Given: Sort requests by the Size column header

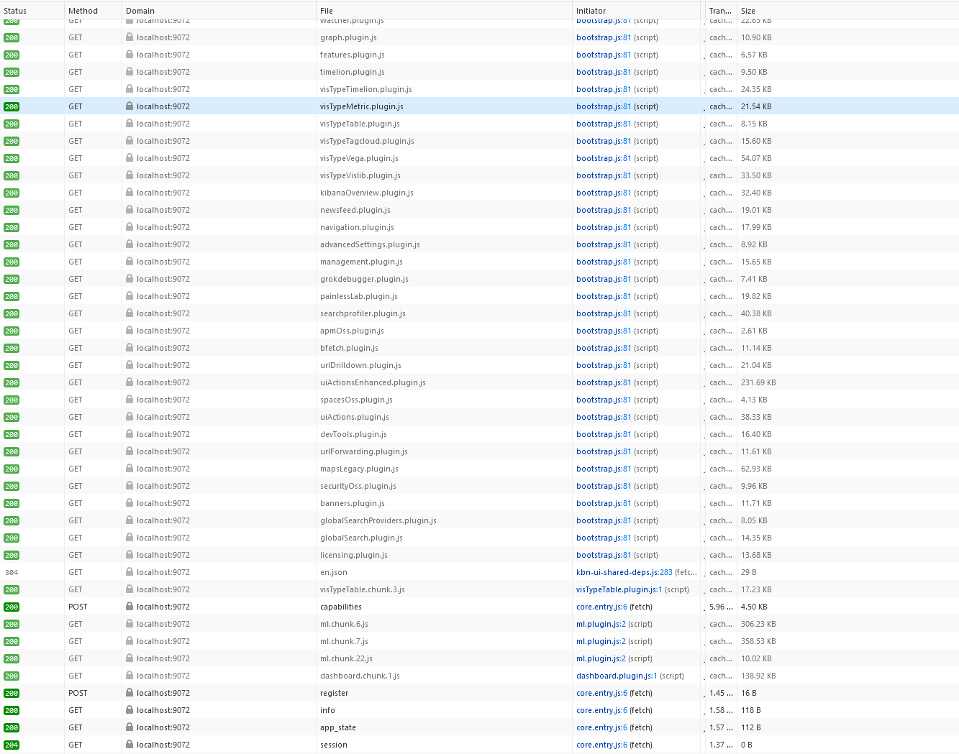Looking at the screenshot, I should pyautogui.click(x=847, y=11).
